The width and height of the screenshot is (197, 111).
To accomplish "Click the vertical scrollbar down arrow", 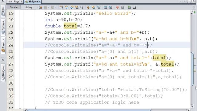I will click(192, 107).
